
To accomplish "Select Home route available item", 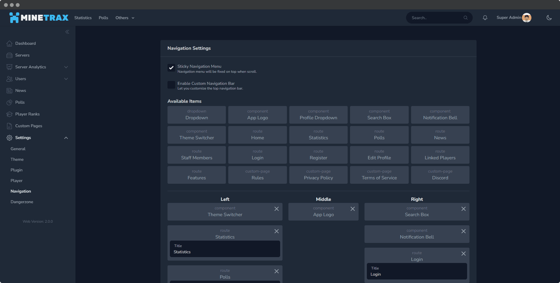I will (x=257, y=135).
